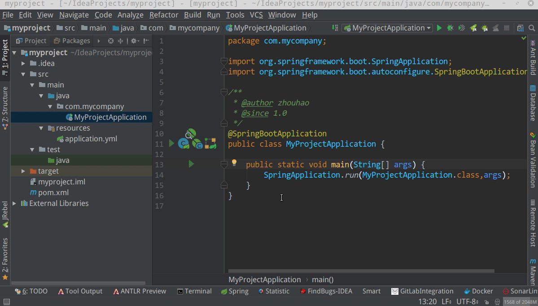The height and width of the screenshot is (306, 538).
Task: Open the Ant Build side tool window
Action: (x=533, y=57)
